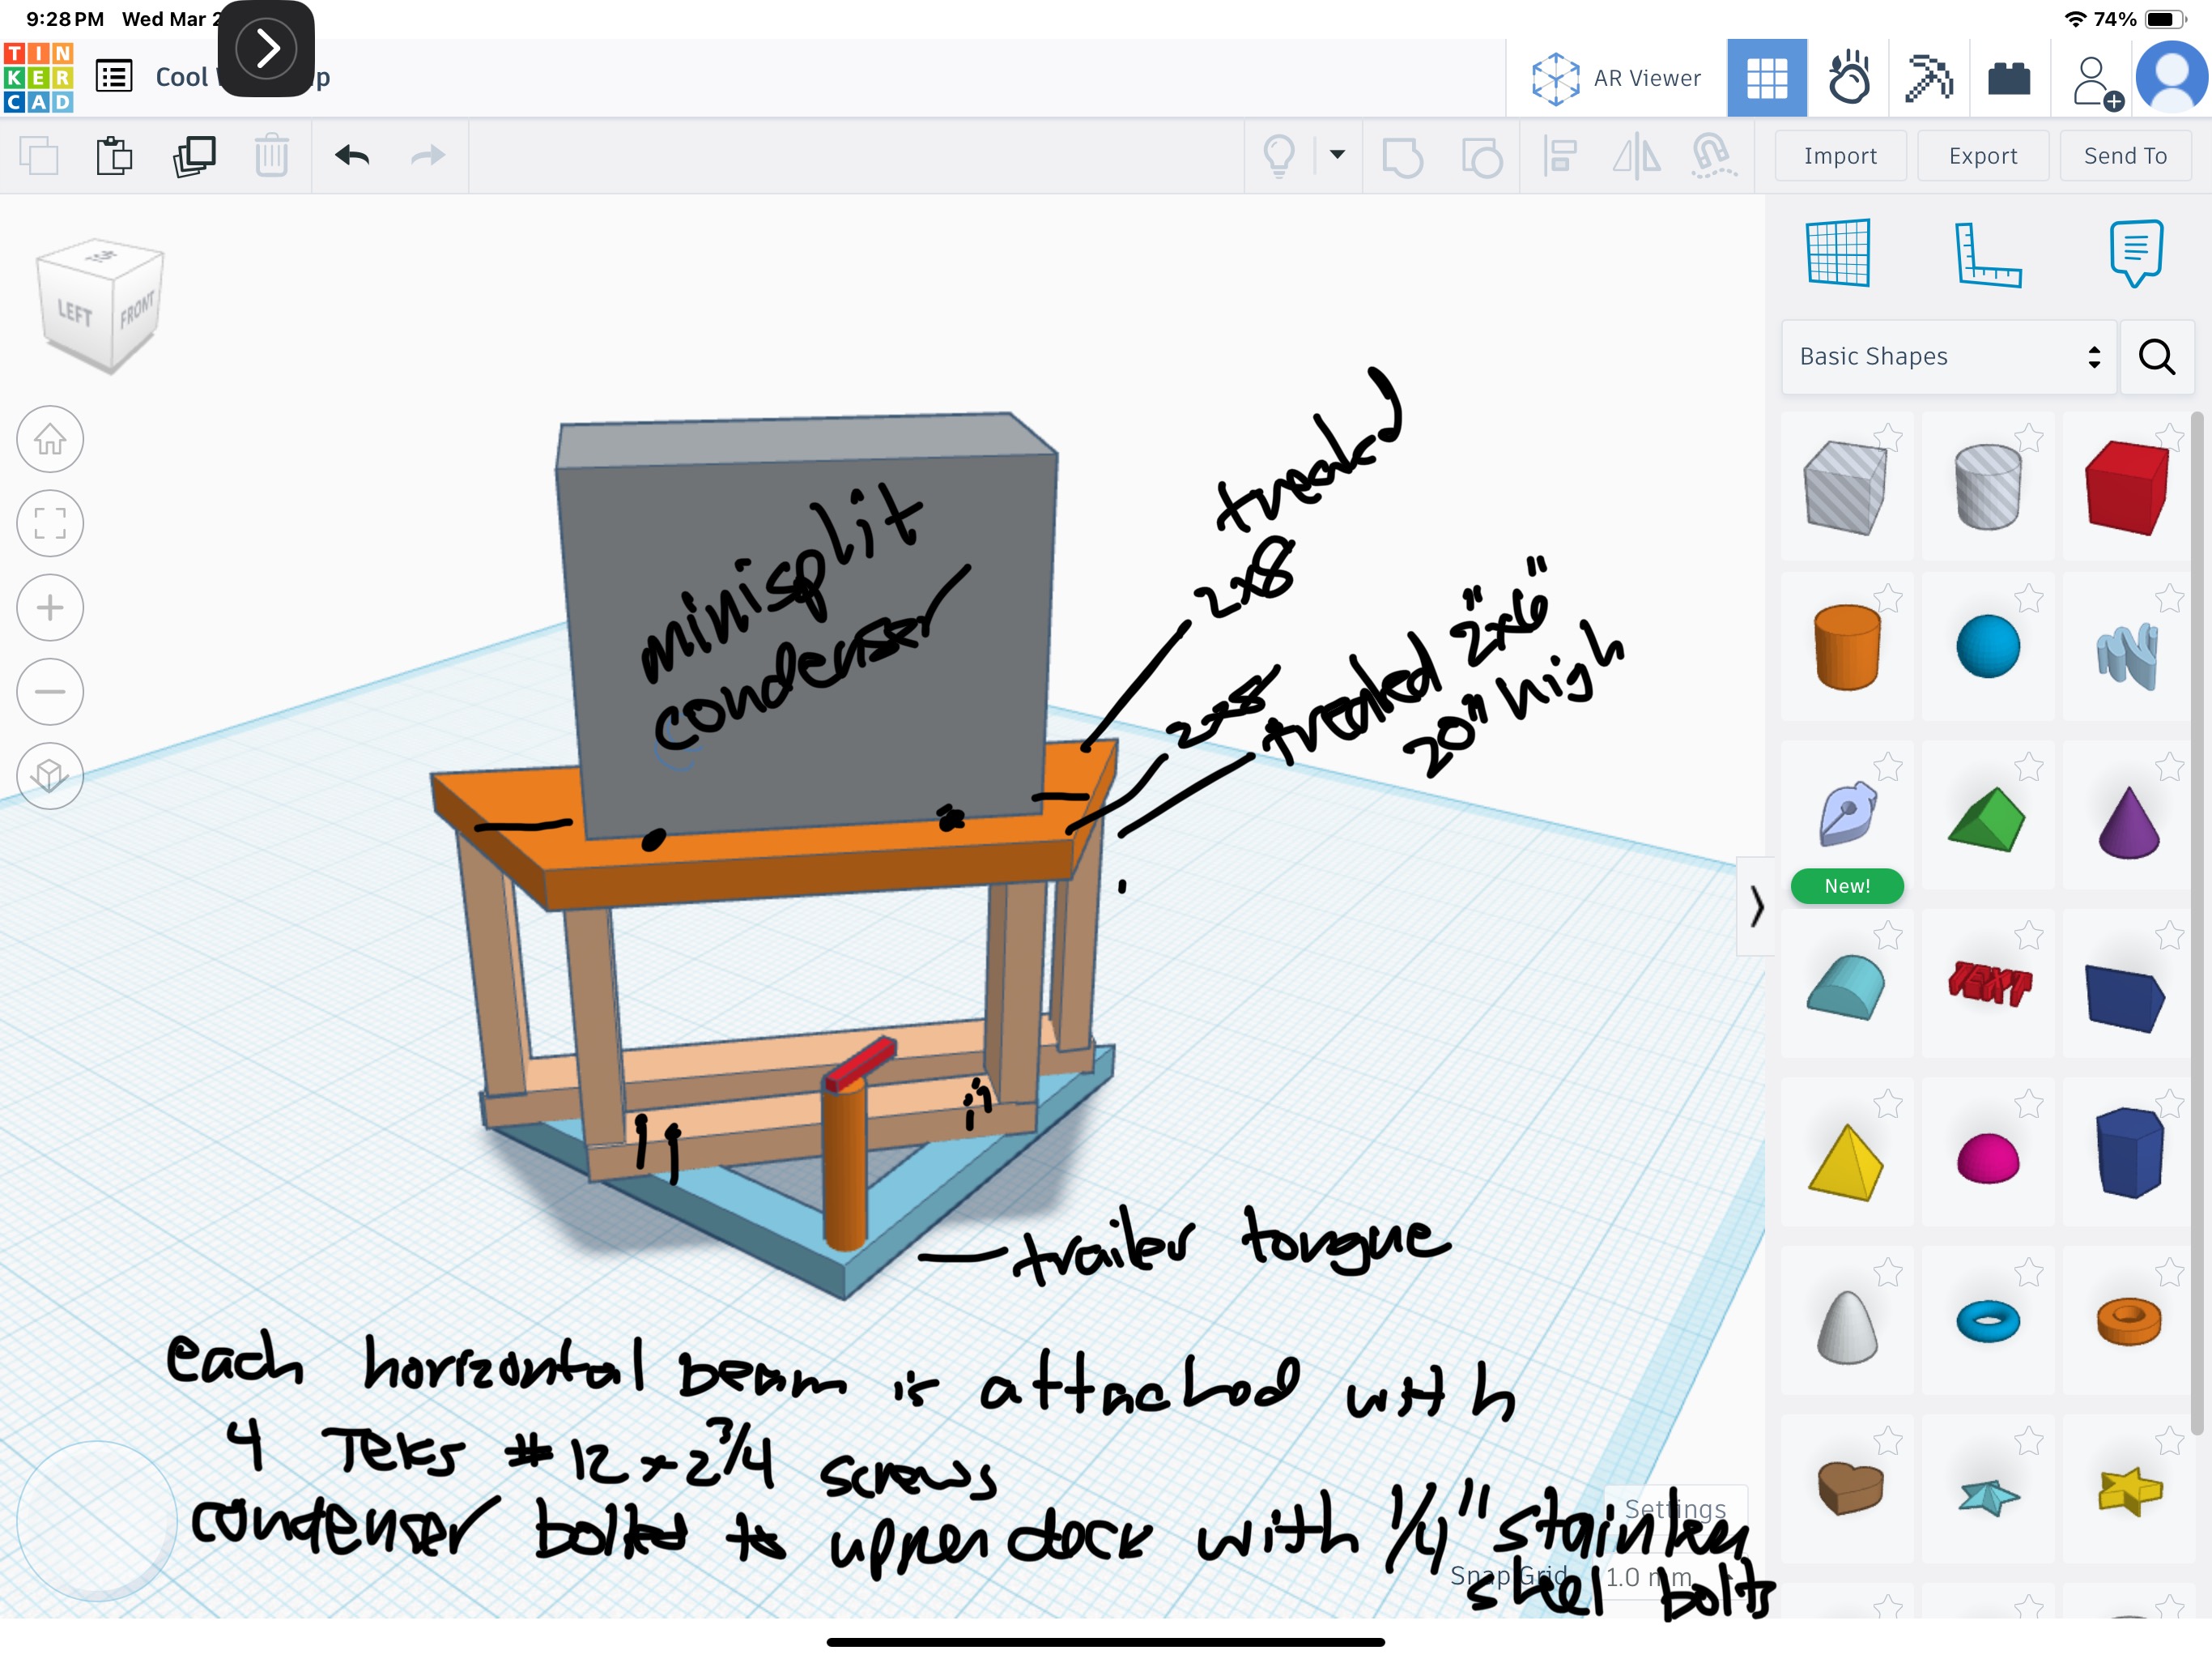The width and height of the screenshot is (2212, 1659).
Task: Click the Home view button
Action: click(50, 439)
